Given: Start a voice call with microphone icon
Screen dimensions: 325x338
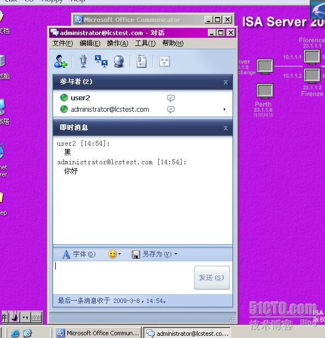Looking at the screenshot, I should (83, 61).
